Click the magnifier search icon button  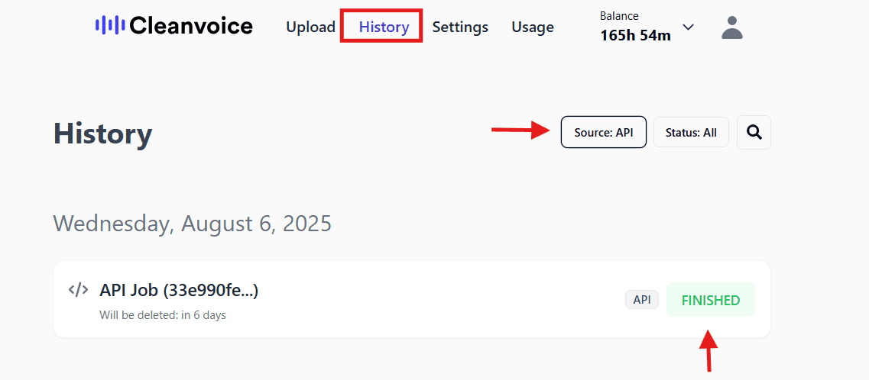click(x=754, y=132)
